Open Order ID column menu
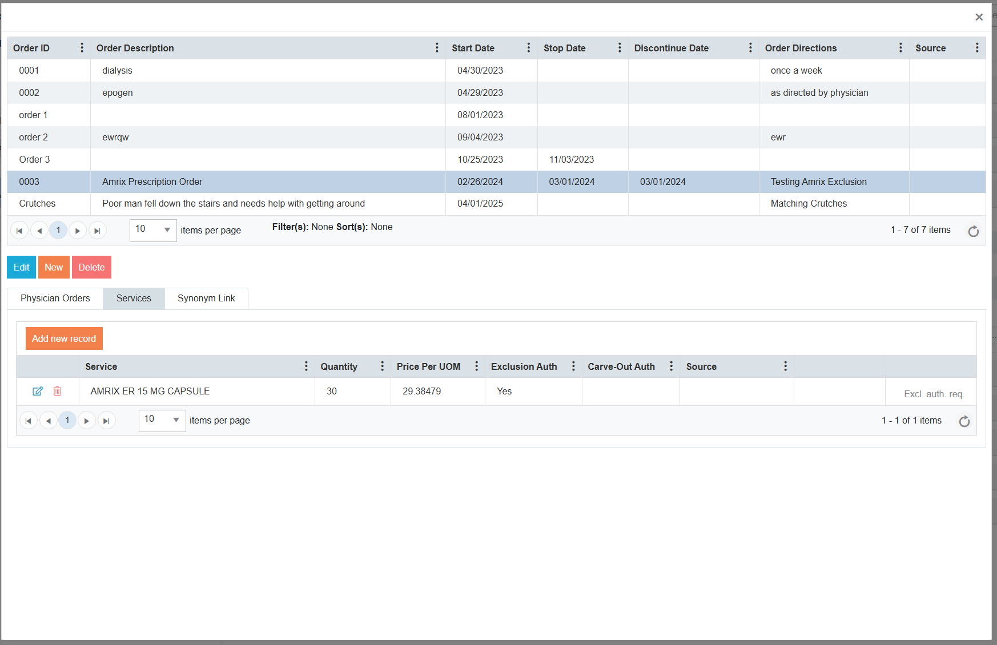997x645 pixels. click(x=82, y=48)
